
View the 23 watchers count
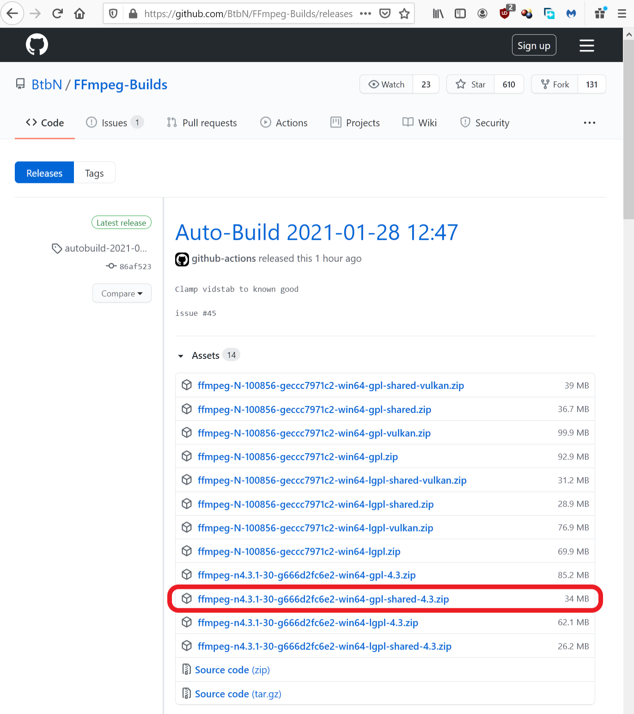(x=426, y=84)
